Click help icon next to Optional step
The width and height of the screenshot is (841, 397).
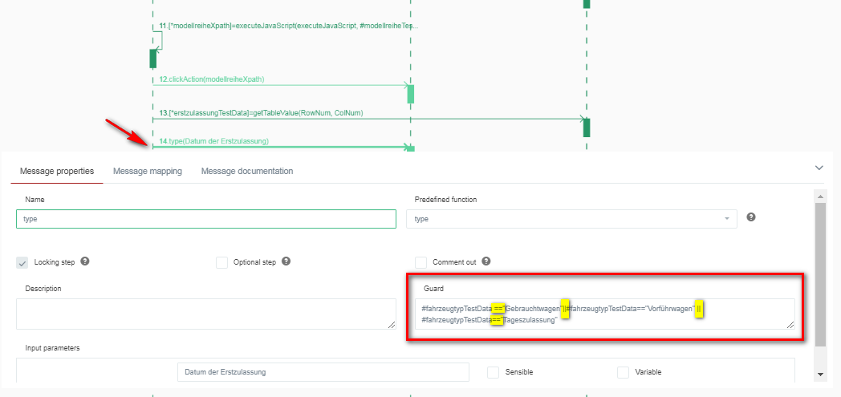(286, 261)
